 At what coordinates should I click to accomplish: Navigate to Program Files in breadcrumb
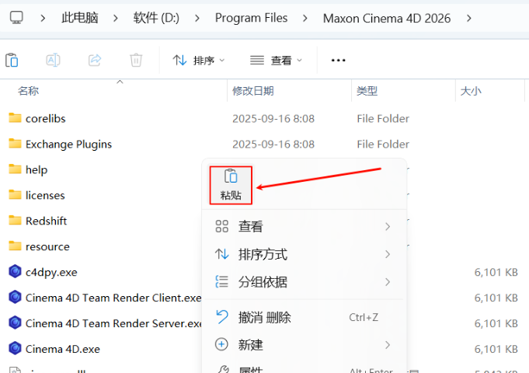pyautogui.click(x=251, y=17)
